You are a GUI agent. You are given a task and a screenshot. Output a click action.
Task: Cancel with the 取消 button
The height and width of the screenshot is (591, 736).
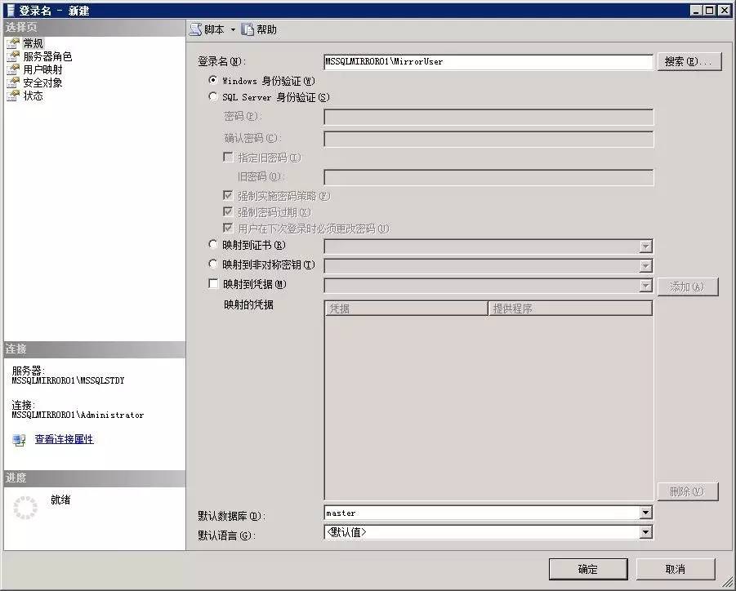coord(676,569)
